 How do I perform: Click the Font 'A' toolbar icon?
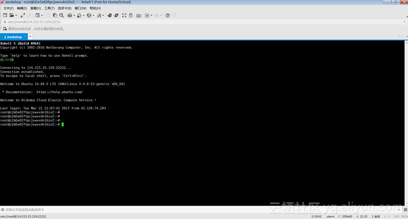[99, 15]
